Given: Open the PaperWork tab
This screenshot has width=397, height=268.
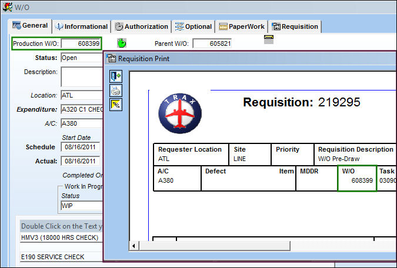Looking at the screenshot, I should 242,26.
